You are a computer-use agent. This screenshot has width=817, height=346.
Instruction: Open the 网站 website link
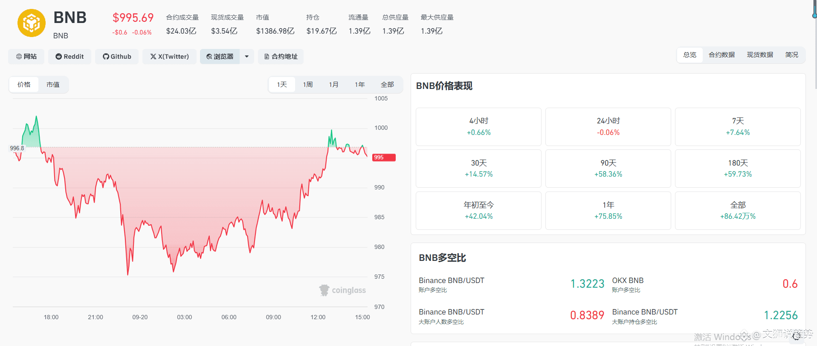(26, 57)
